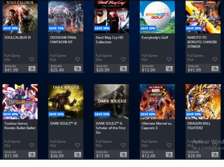224x167 pixels.
Task: Open Touhou Genso Rondo: Bullet Ballet title
Action: pyautogui.click(x=20, y=126)
